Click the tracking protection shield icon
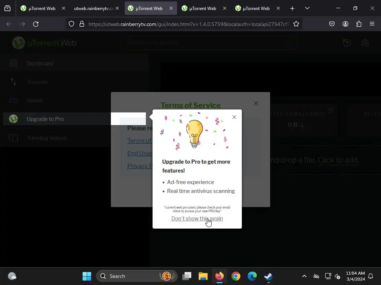Viewport: 381px width, 285px height. click(x=71, y=24)
